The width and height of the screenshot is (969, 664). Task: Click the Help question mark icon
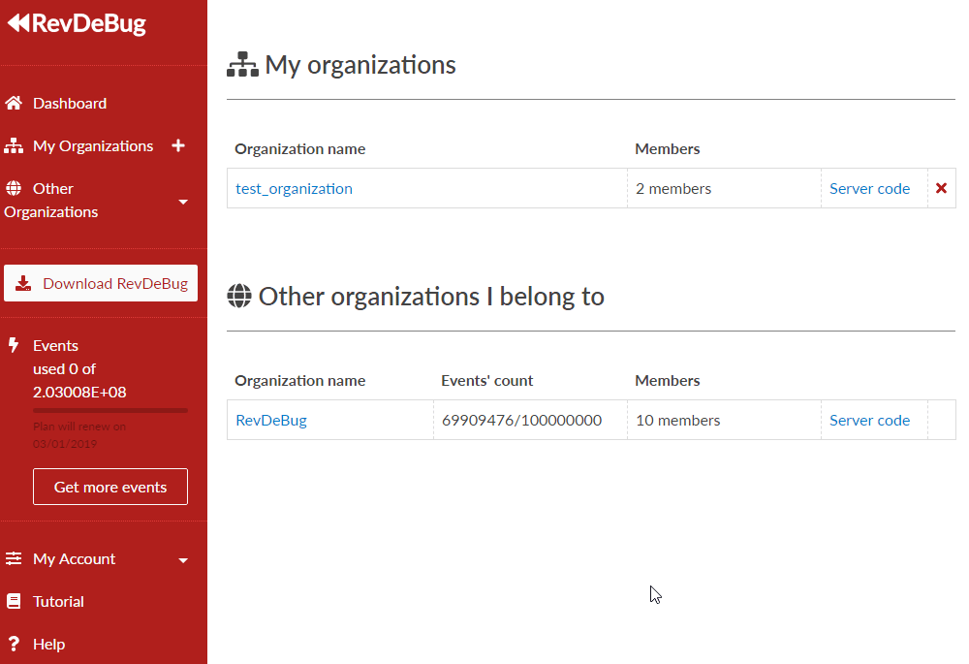point(14,645)
